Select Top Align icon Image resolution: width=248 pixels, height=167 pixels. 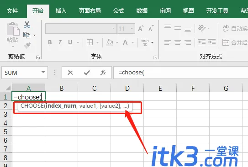coord(168,26)
